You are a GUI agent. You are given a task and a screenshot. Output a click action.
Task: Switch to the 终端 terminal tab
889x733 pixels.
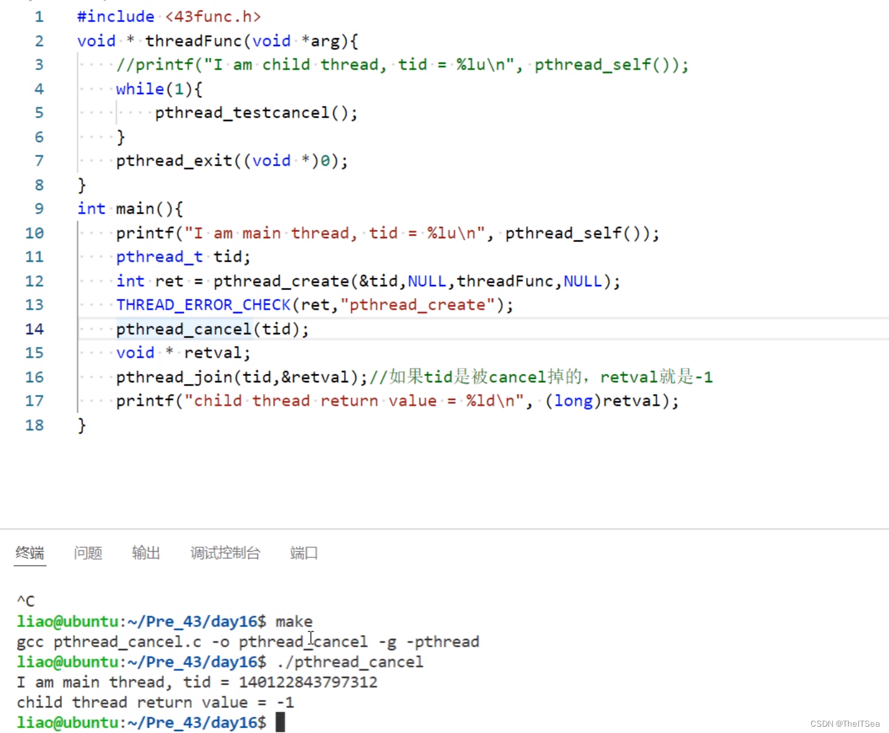(30, 553)
